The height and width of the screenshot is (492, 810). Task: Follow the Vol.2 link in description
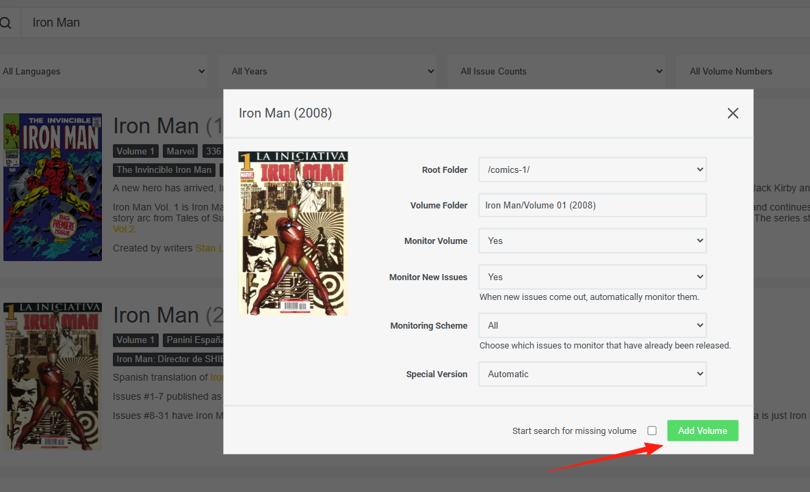coord(124,229)
